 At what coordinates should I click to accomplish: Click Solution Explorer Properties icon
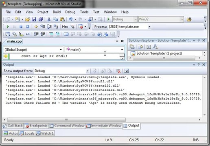(x=132, y=47)
